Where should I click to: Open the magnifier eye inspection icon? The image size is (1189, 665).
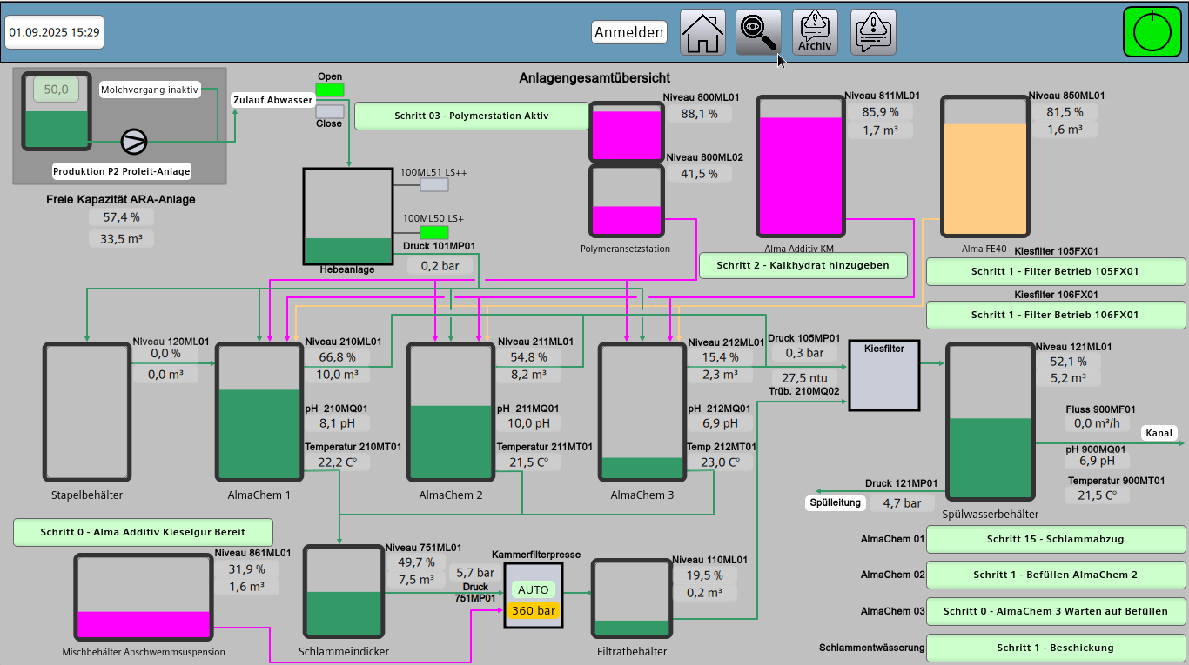coord(758,32)
